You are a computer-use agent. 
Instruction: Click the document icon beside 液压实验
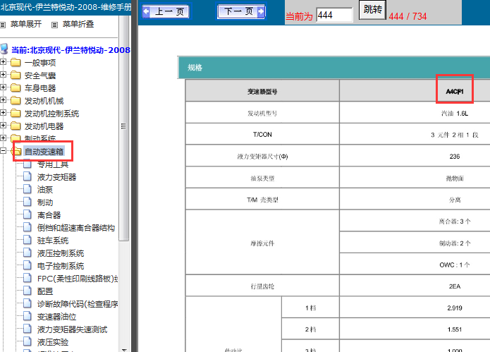[27, 341]
